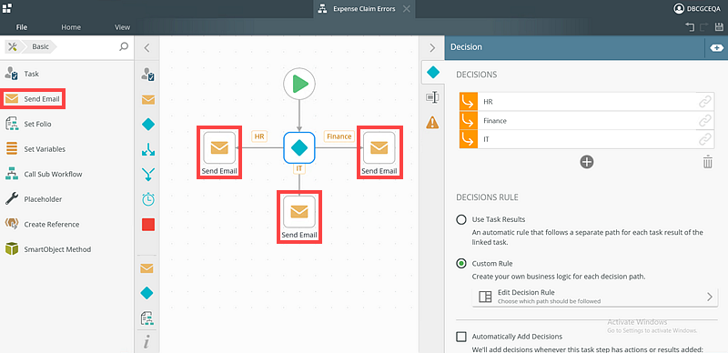Click the lower envelope icon in recent strip
Viewport: 728px width, 353px height.
click(147, 268)
